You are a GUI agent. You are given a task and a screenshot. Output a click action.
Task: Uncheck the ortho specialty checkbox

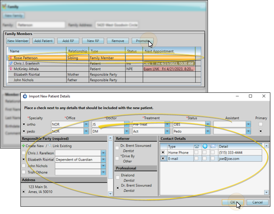(24, 124)
